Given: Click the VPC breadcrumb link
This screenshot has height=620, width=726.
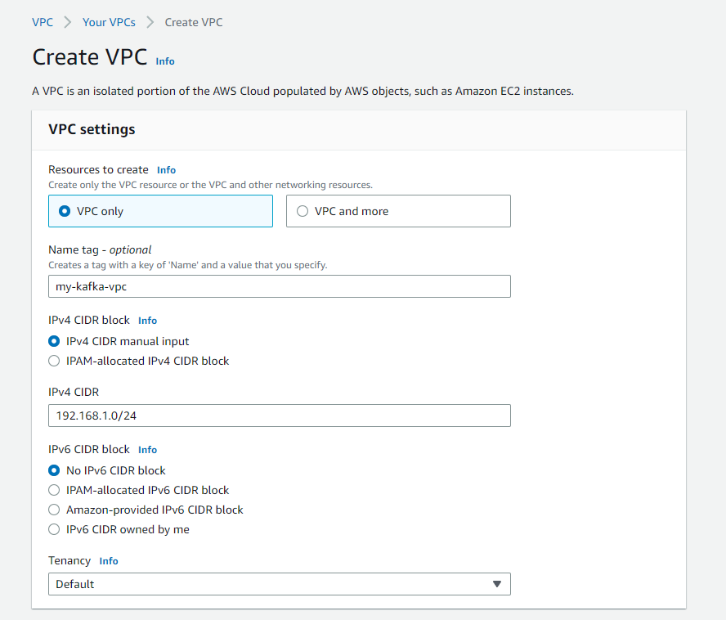Looking at the screenshot, I should click(43, 22).
